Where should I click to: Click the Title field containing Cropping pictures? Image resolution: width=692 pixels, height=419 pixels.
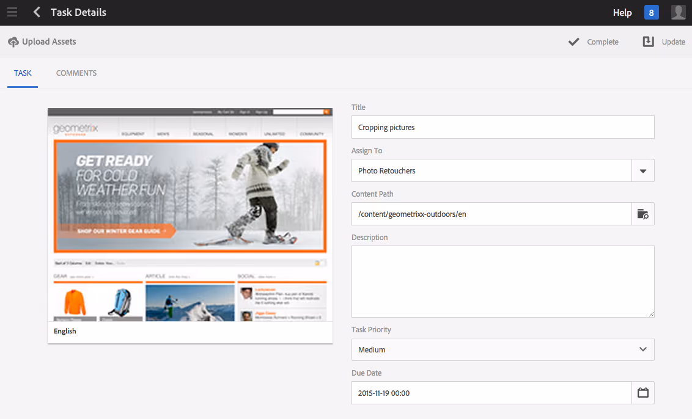tap(502, 127)
